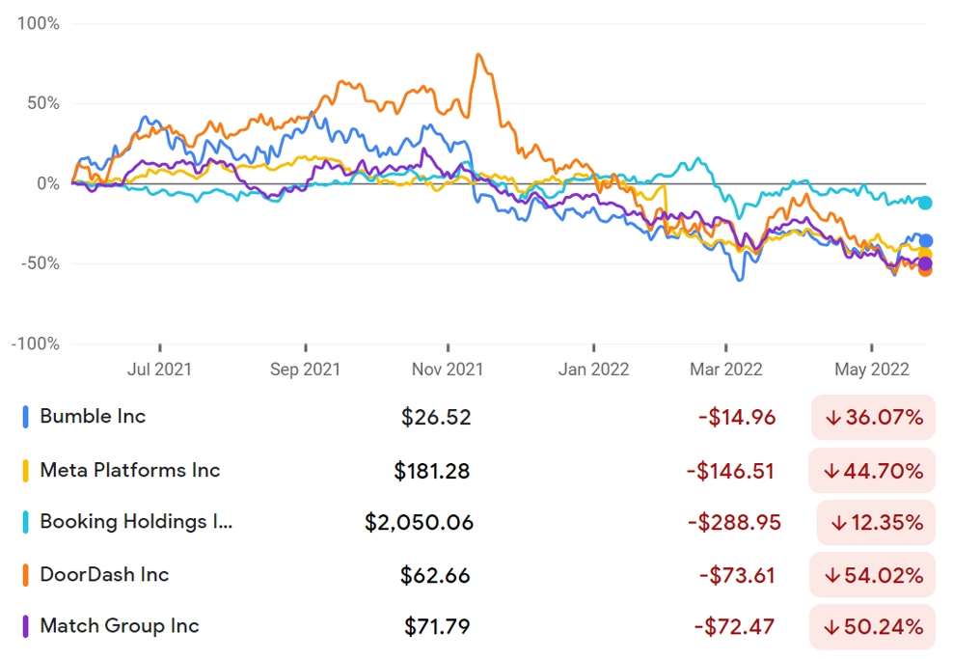Click the down arrow in the 12.35% badge
Image resolution: width=953 pixels, height=659 pixels.
[838, 524]
